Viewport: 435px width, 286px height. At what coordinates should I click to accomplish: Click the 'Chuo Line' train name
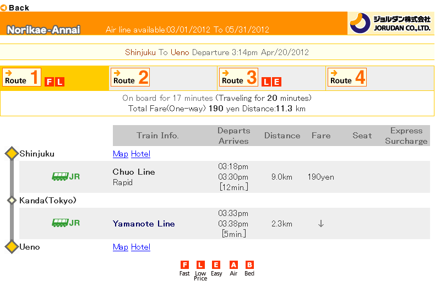[134, 172]
